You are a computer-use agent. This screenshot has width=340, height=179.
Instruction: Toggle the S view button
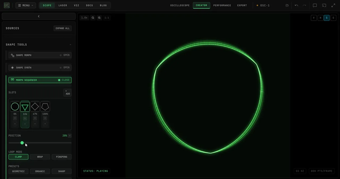[x=327, y=18]
